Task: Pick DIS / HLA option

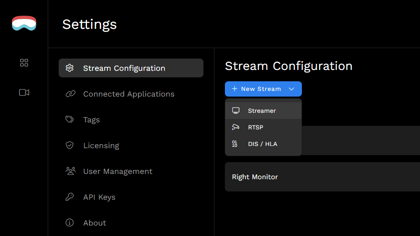Action: tap(263, 144)
